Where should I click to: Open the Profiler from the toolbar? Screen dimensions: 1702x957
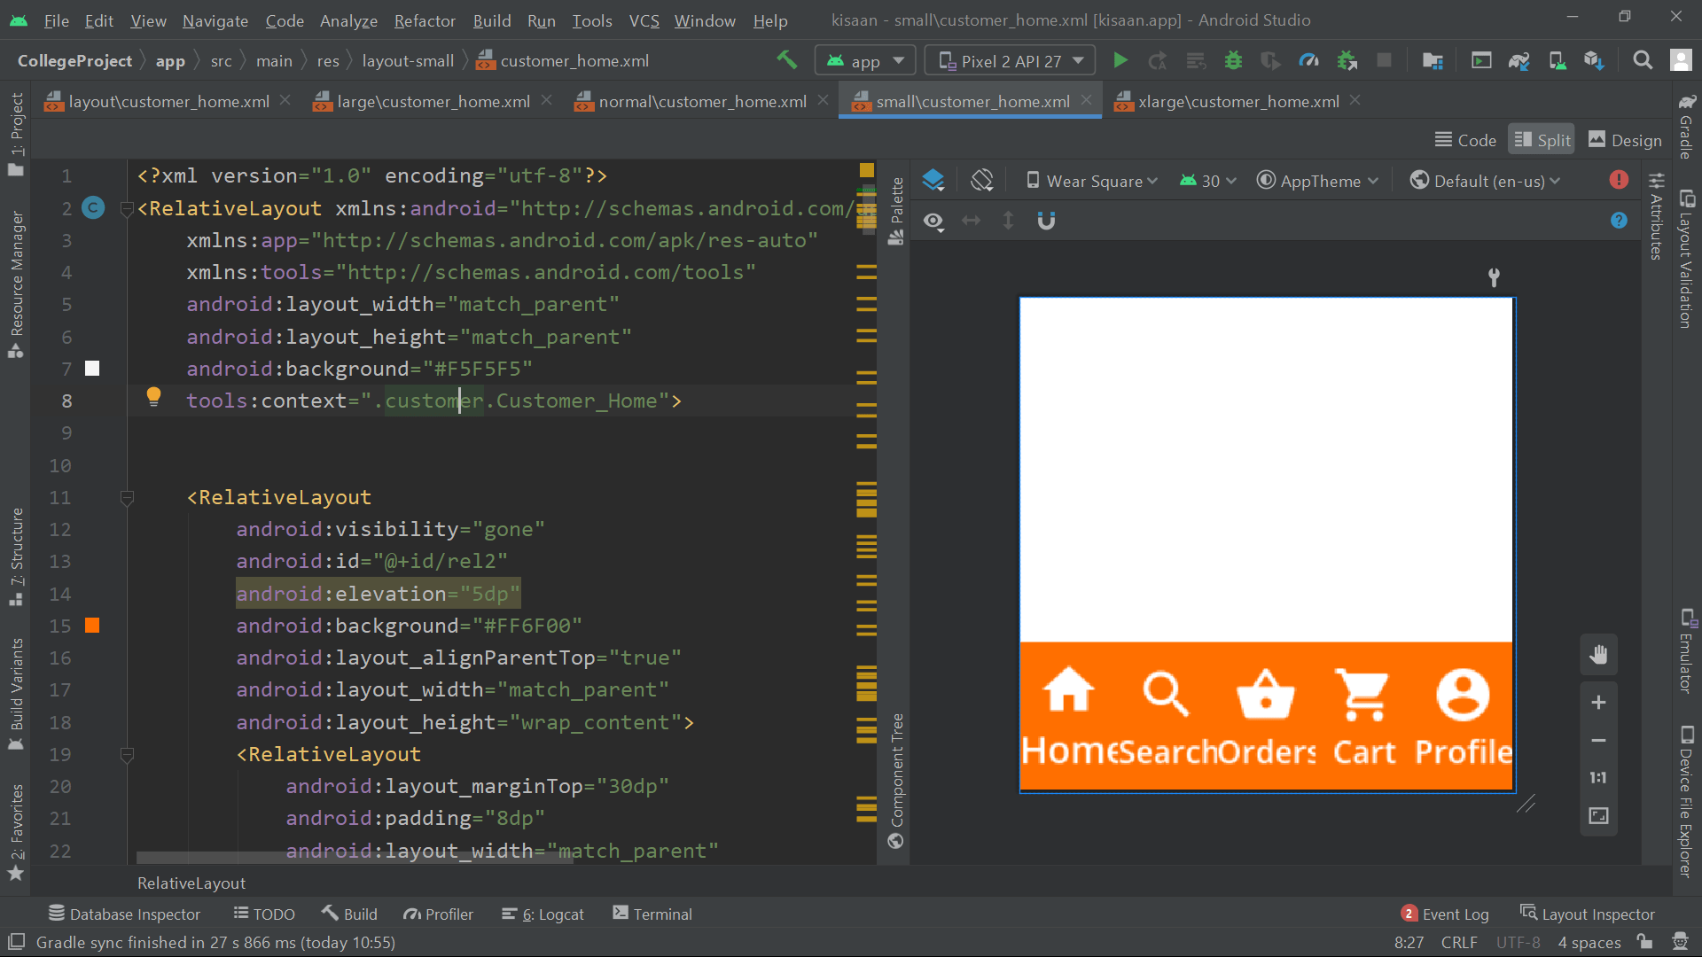1310,59
